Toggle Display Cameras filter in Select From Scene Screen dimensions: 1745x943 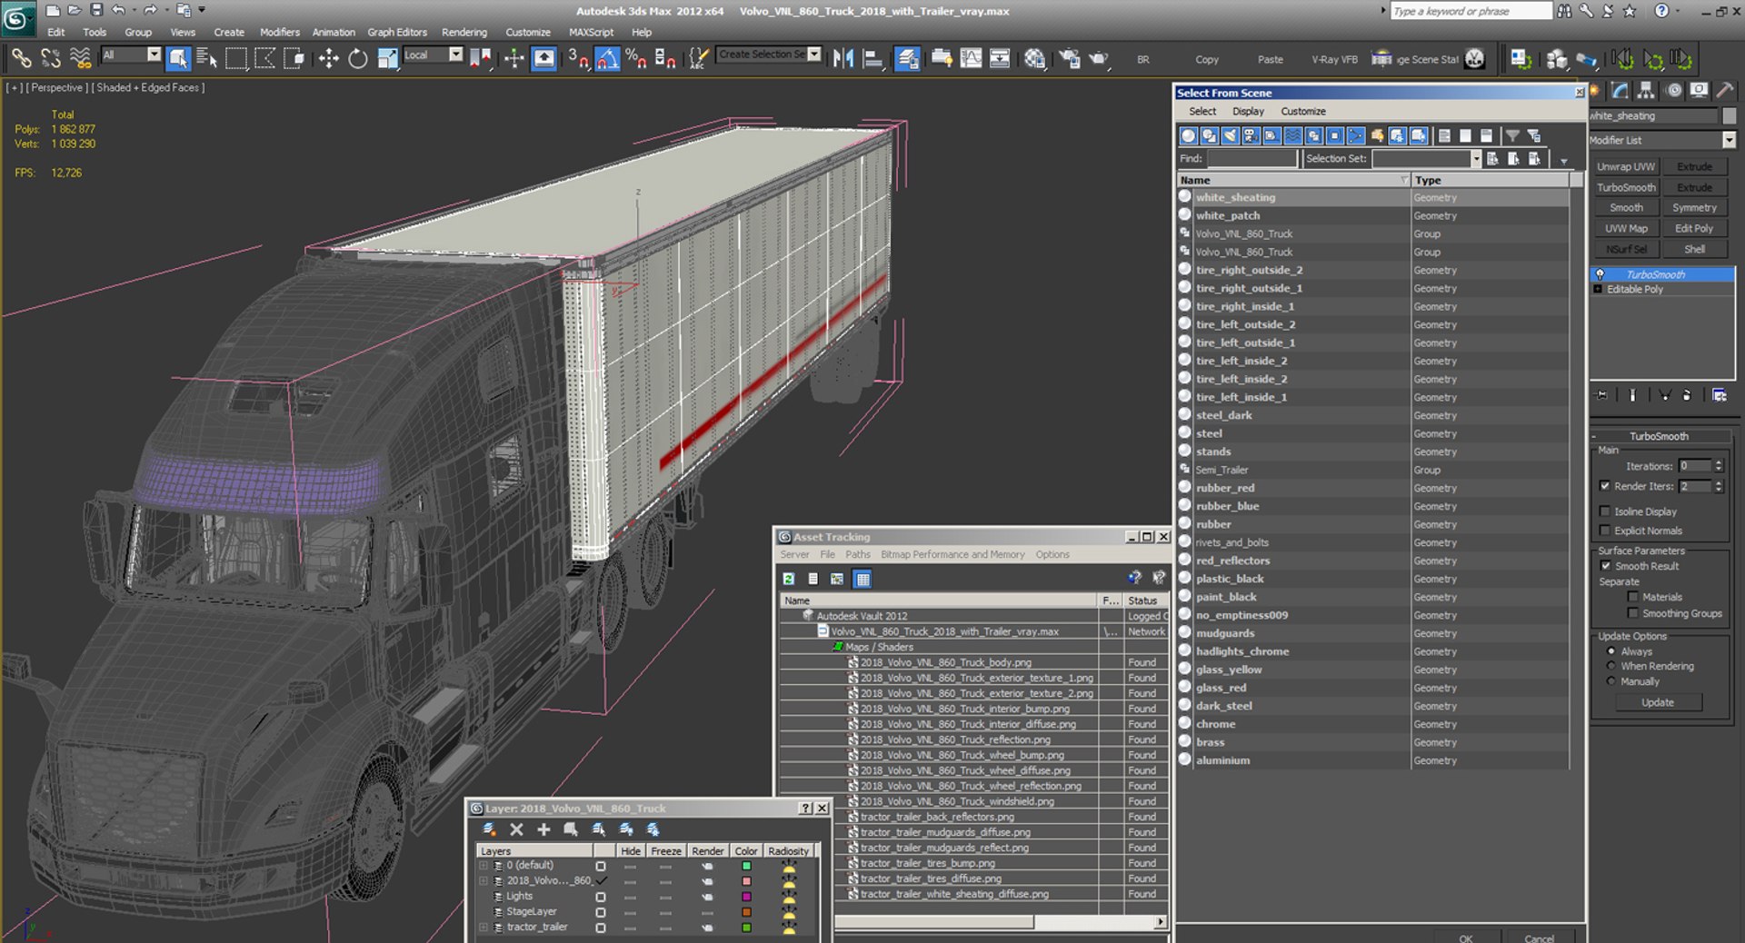click(x=1251, y=135)
